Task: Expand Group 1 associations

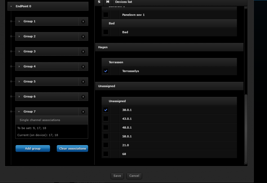Action: click(19, 21)
